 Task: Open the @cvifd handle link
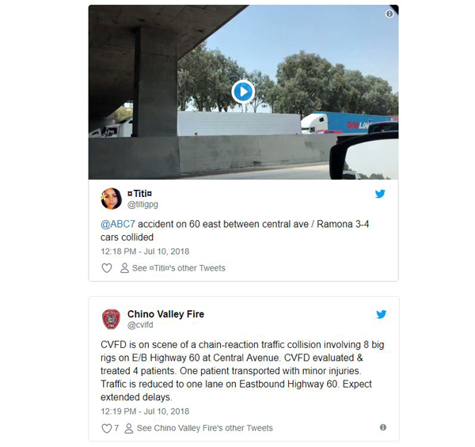pos(140,324)
